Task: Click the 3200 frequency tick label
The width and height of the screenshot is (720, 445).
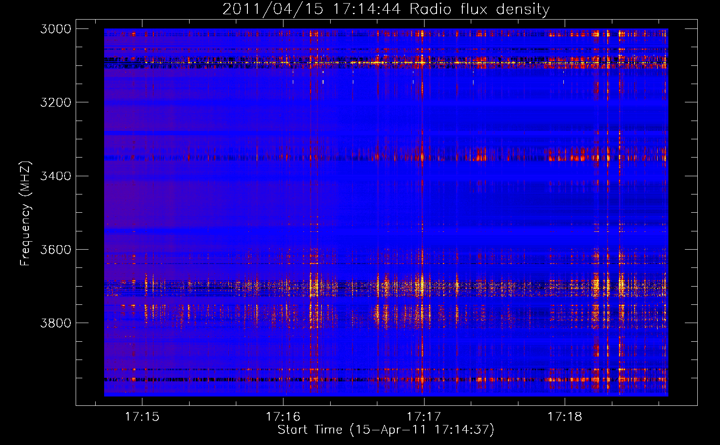Action: coord(56,102)
